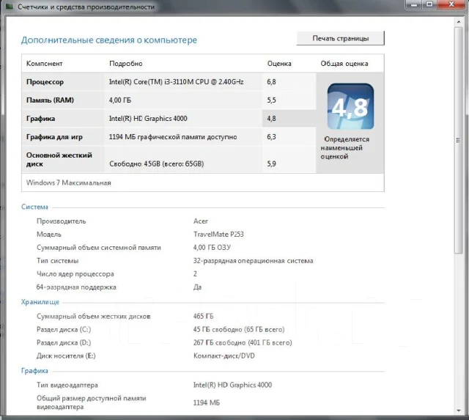Click the Хранилище section heading
This screenshot has width=469, height=420.
tap(40, 302)
